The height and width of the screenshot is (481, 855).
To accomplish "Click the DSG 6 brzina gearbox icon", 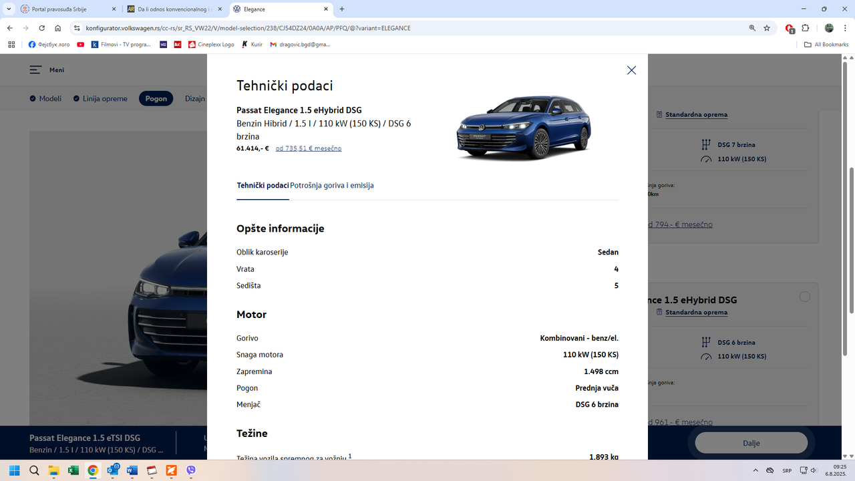I will 706,342.
